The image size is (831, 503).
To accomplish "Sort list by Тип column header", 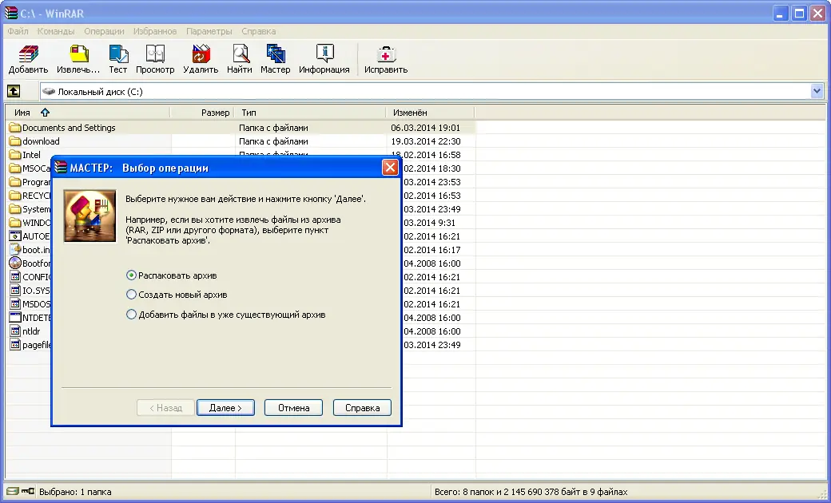I will 310,113.
